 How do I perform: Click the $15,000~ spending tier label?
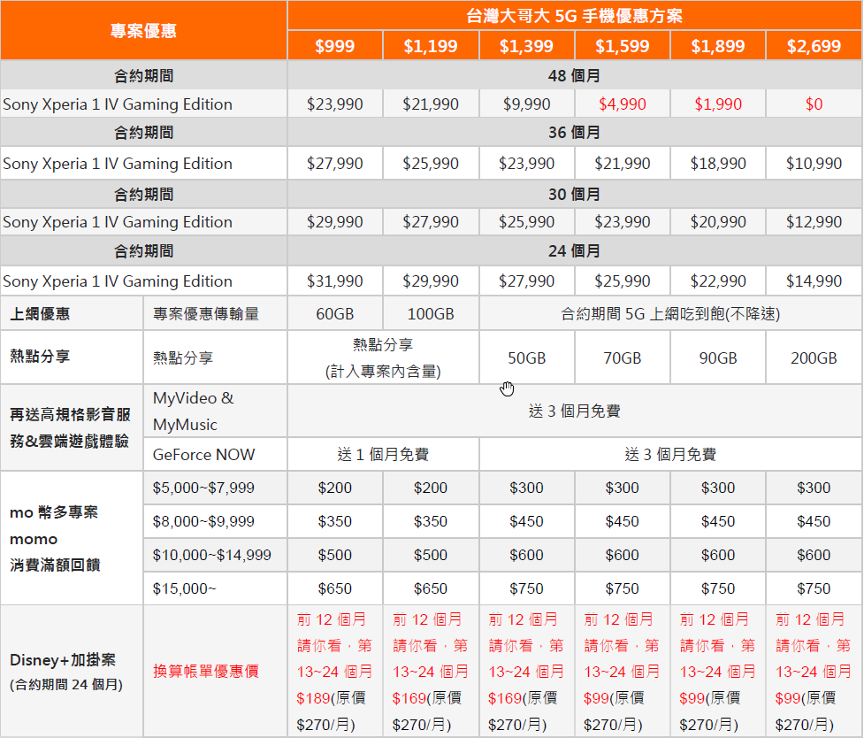click(x=182, y=588)
